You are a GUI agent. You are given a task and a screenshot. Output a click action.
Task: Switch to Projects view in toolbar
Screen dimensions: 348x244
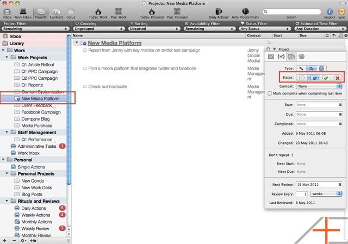tap(41, 14)
